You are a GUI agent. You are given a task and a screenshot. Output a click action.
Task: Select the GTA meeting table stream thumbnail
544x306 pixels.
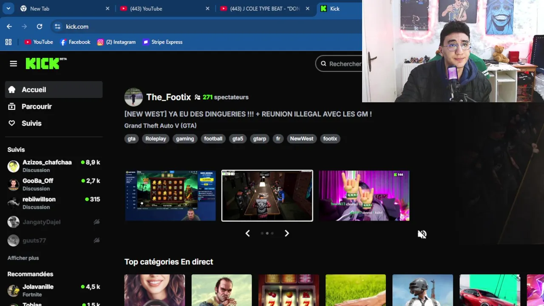(x=267, y=195)
